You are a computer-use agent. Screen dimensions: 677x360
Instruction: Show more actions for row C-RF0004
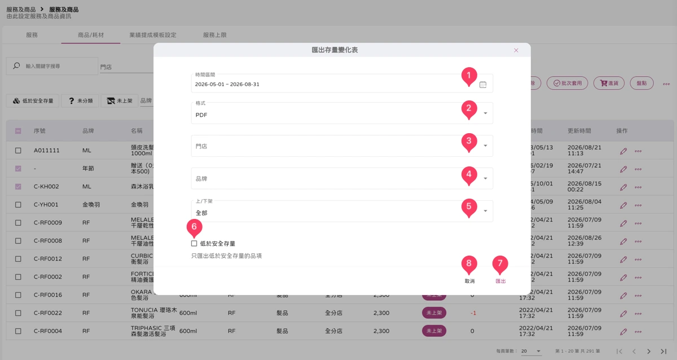click(x=638, y=331)
